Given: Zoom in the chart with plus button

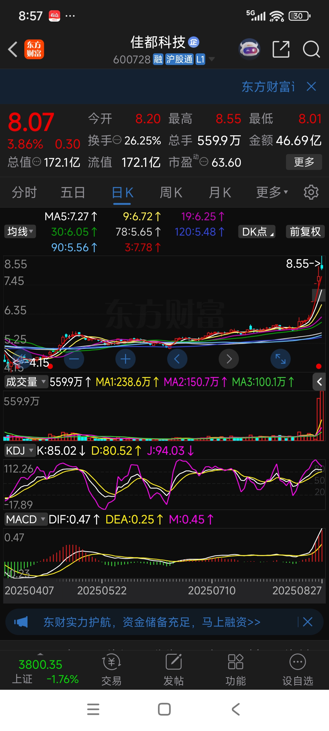Looking at the screenshot, I should point(125,359).
